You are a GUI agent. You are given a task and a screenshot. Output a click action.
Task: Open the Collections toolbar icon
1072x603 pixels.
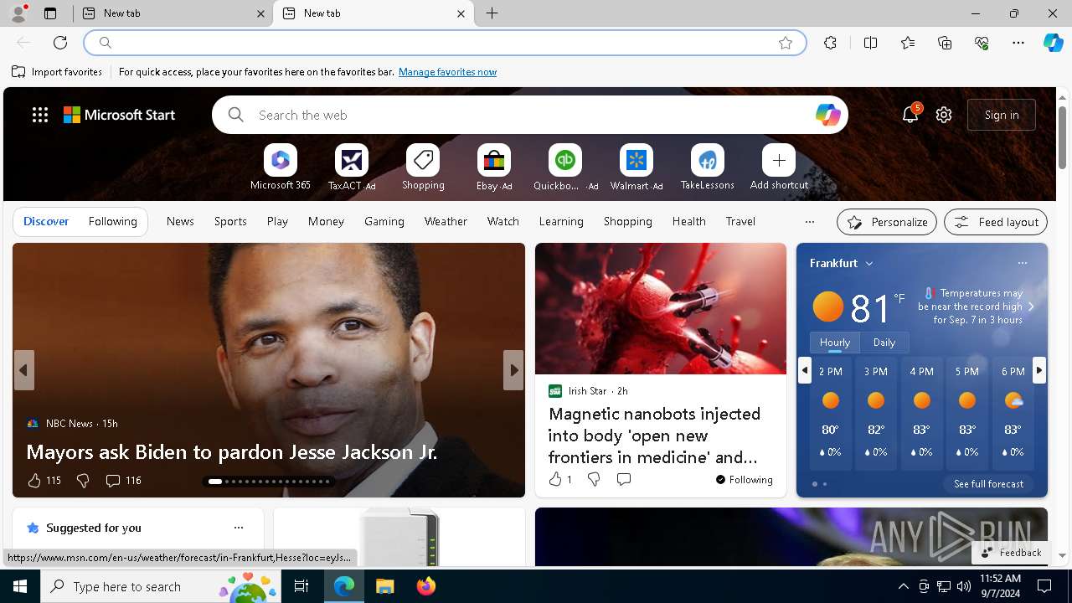tap(945, 43)
